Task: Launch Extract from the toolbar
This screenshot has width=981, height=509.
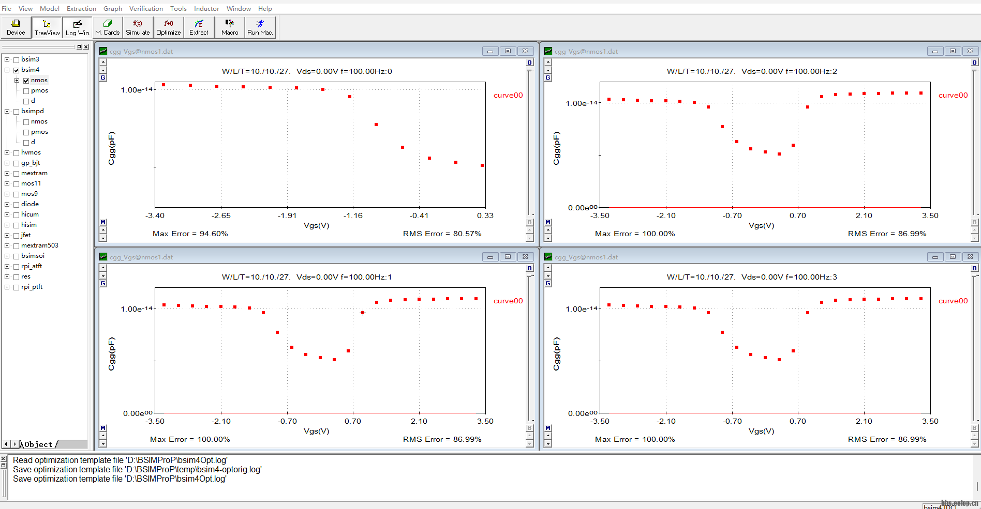Action: pos(199,27)
